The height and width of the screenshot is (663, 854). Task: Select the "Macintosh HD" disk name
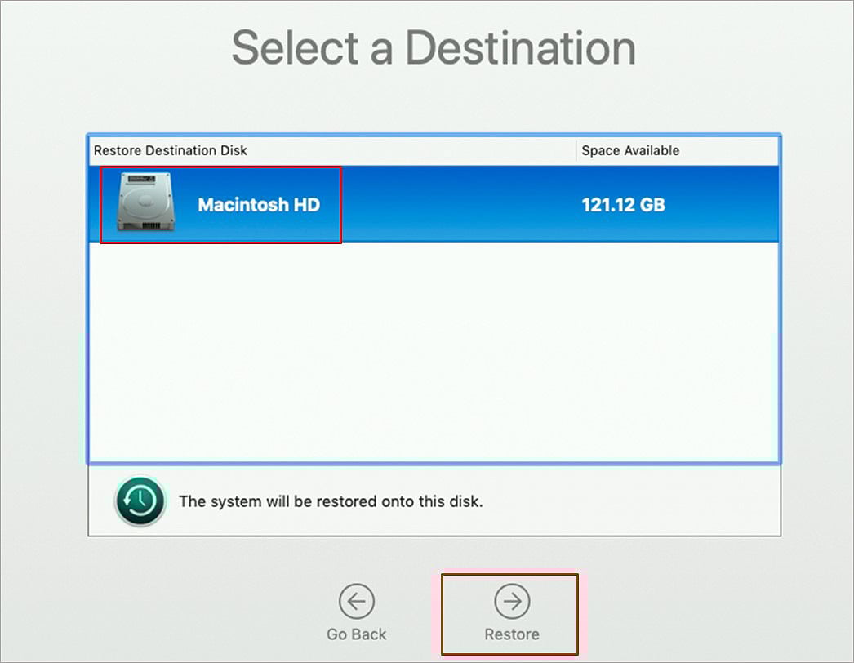[259, 205]
